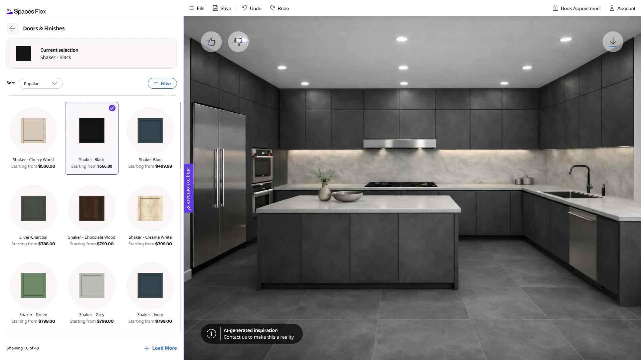Open the Filter options

coord(162,83)
